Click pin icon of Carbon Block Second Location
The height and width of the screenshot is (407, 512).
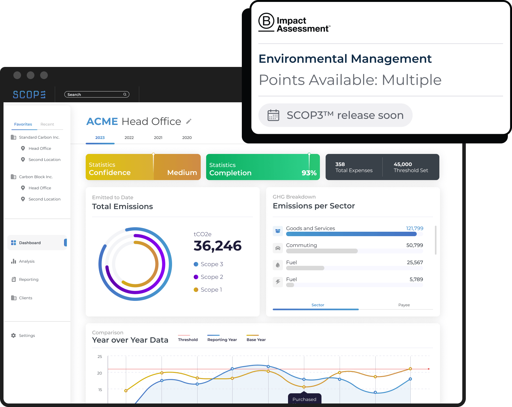click(23, 199)
